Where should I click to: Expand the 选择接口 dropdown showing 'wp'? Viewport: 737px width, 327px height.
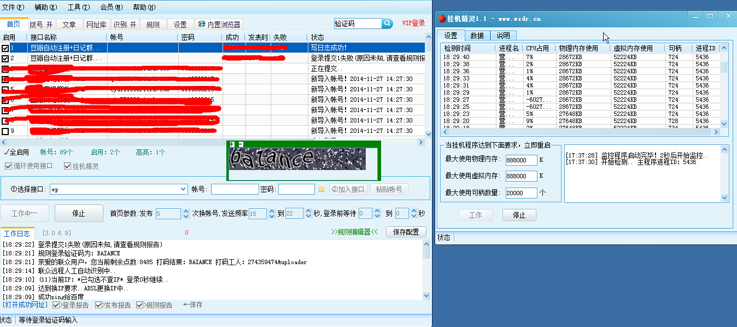[183, 189]
